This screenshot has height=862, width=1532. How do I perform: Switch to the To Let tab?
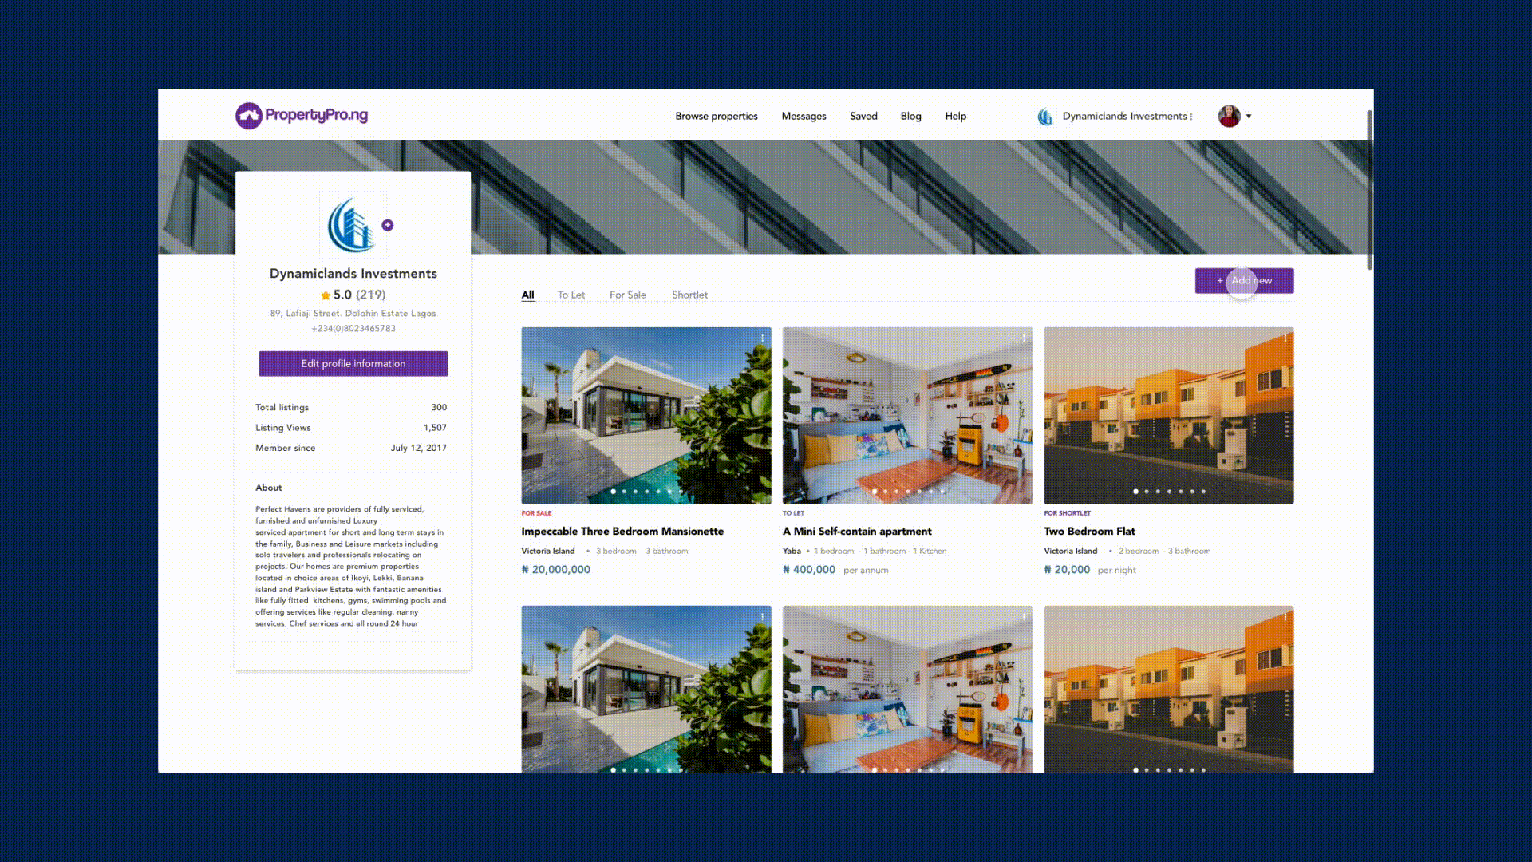point(571,295)
